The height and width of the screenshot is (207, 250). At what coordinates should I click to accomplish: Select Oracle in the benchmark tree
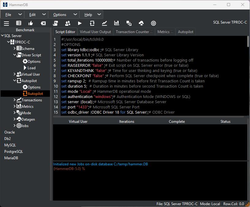coord(9,132)
